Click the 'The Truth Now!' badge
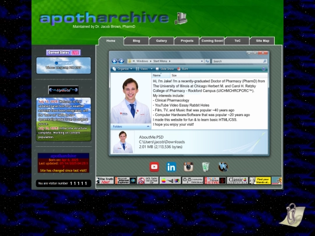315x236 pixels. point(105,181)
